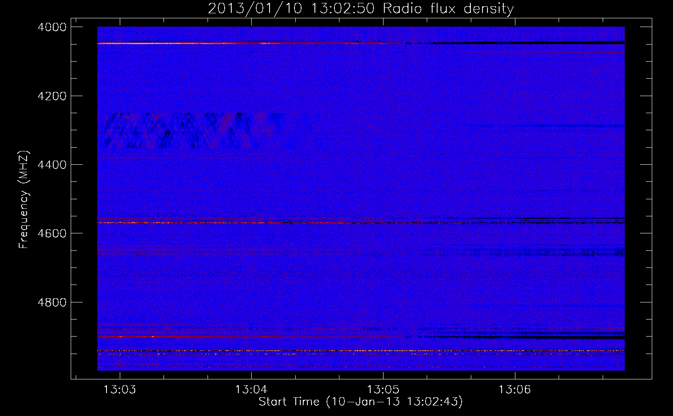The width and height of the screenshot is (673, 416).
Task: Click the plot title "2013/01/10 13:02:50 Radio flux density"
Action: click(x=361, y=8)
